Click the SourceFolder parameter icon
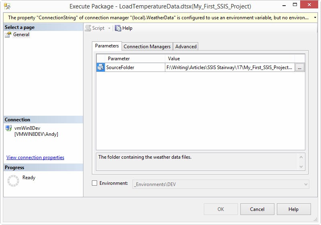The image size is (321, 225). pyautogui.click(x=101, y=67)
